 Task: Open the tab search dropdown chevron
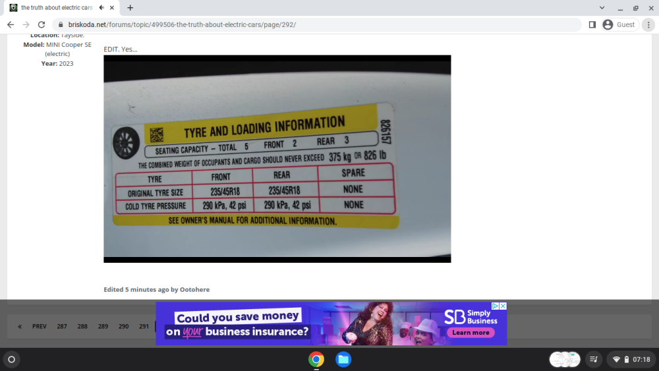(602, 7)
